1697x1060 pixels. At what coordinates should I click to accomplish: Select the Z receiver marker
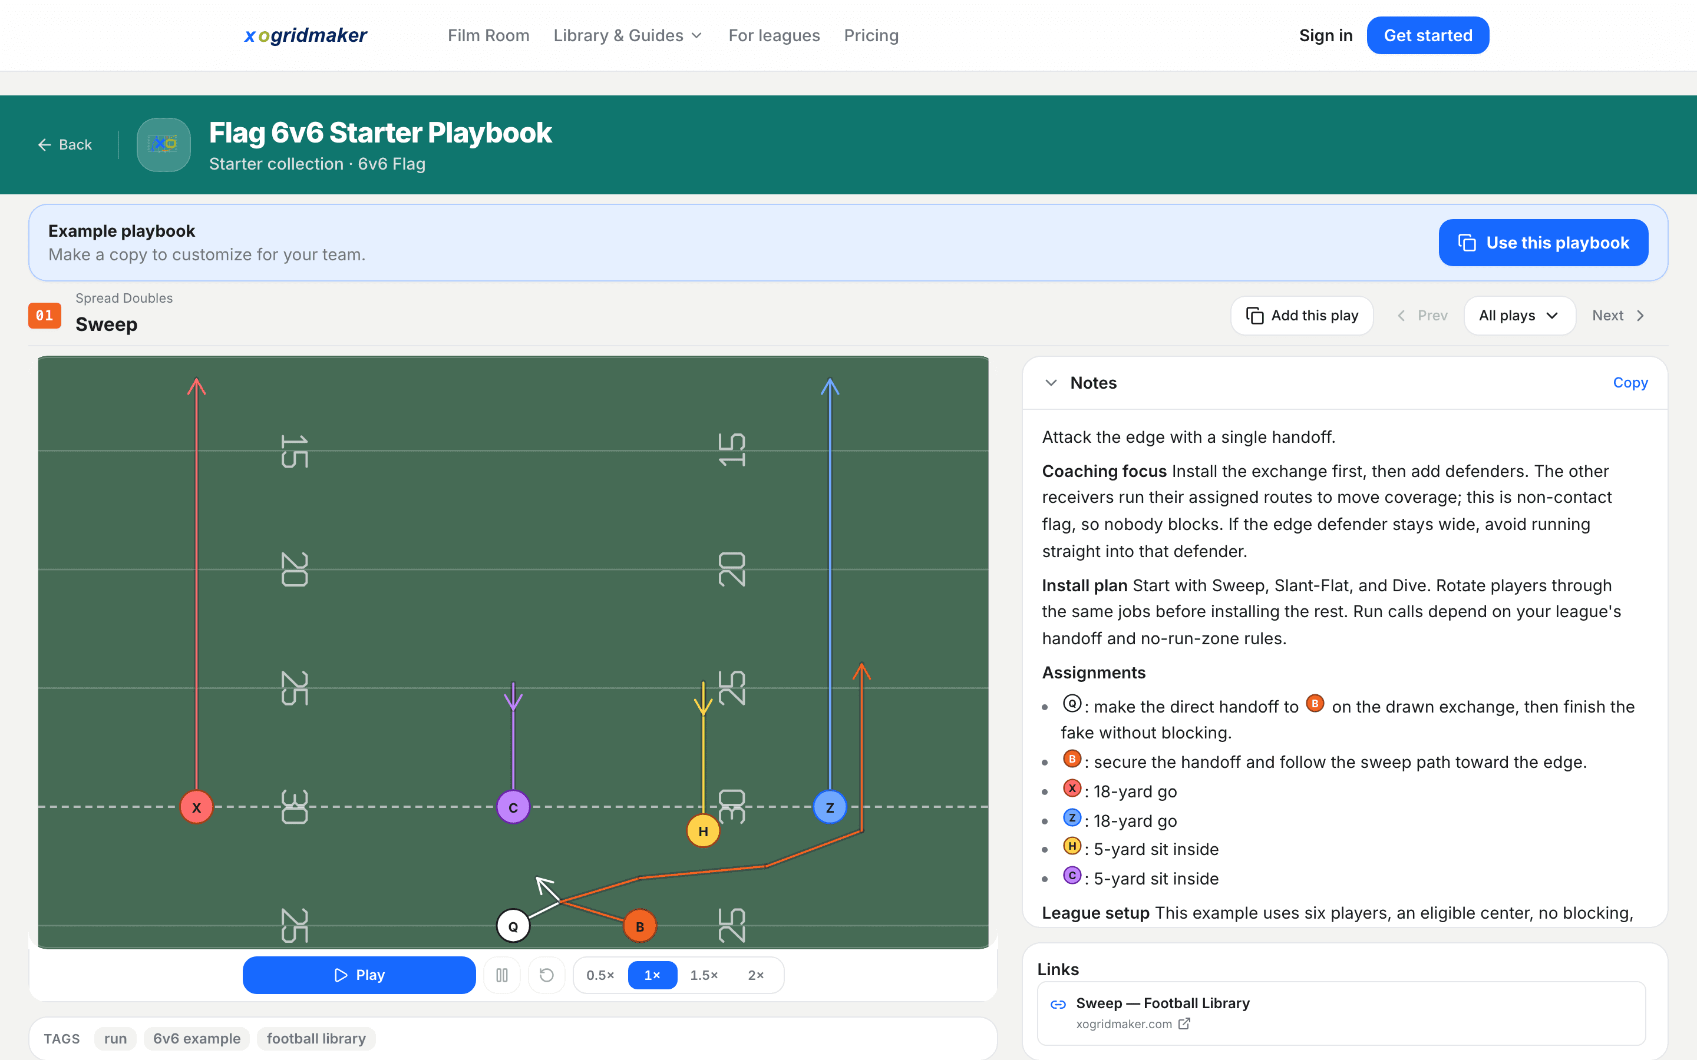(x=830, y=807)
